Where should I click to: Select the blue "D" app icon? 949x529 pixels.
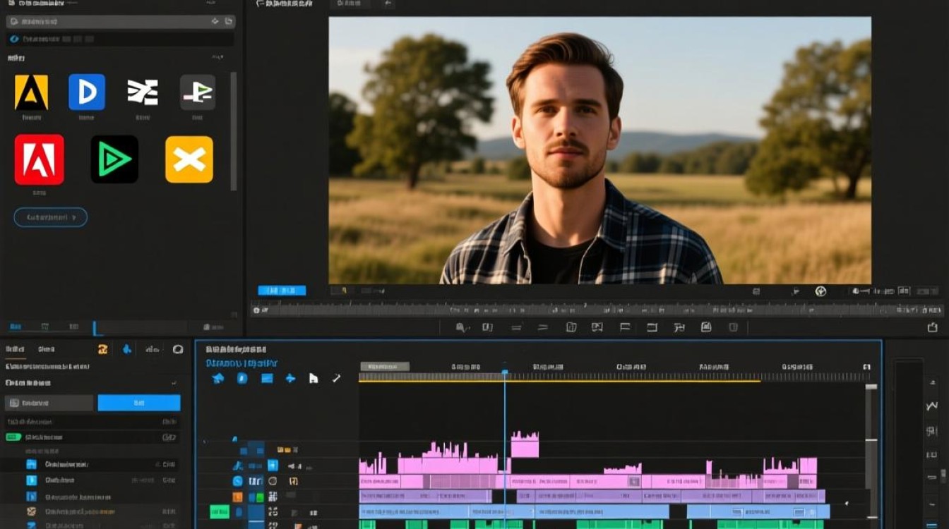[x=87, y=92]
